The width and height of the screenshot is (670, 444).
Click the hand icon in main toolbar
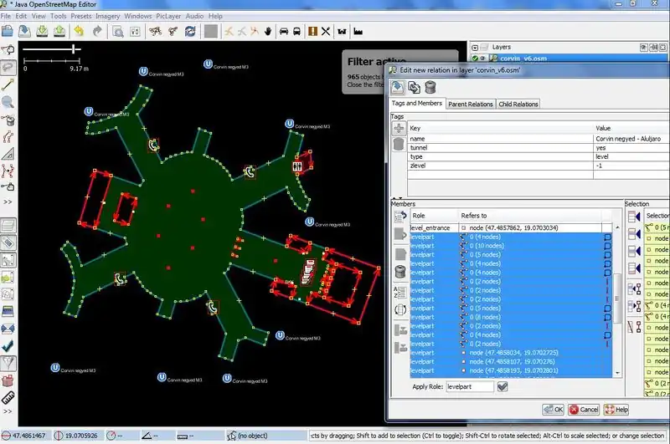pos(268,32)
